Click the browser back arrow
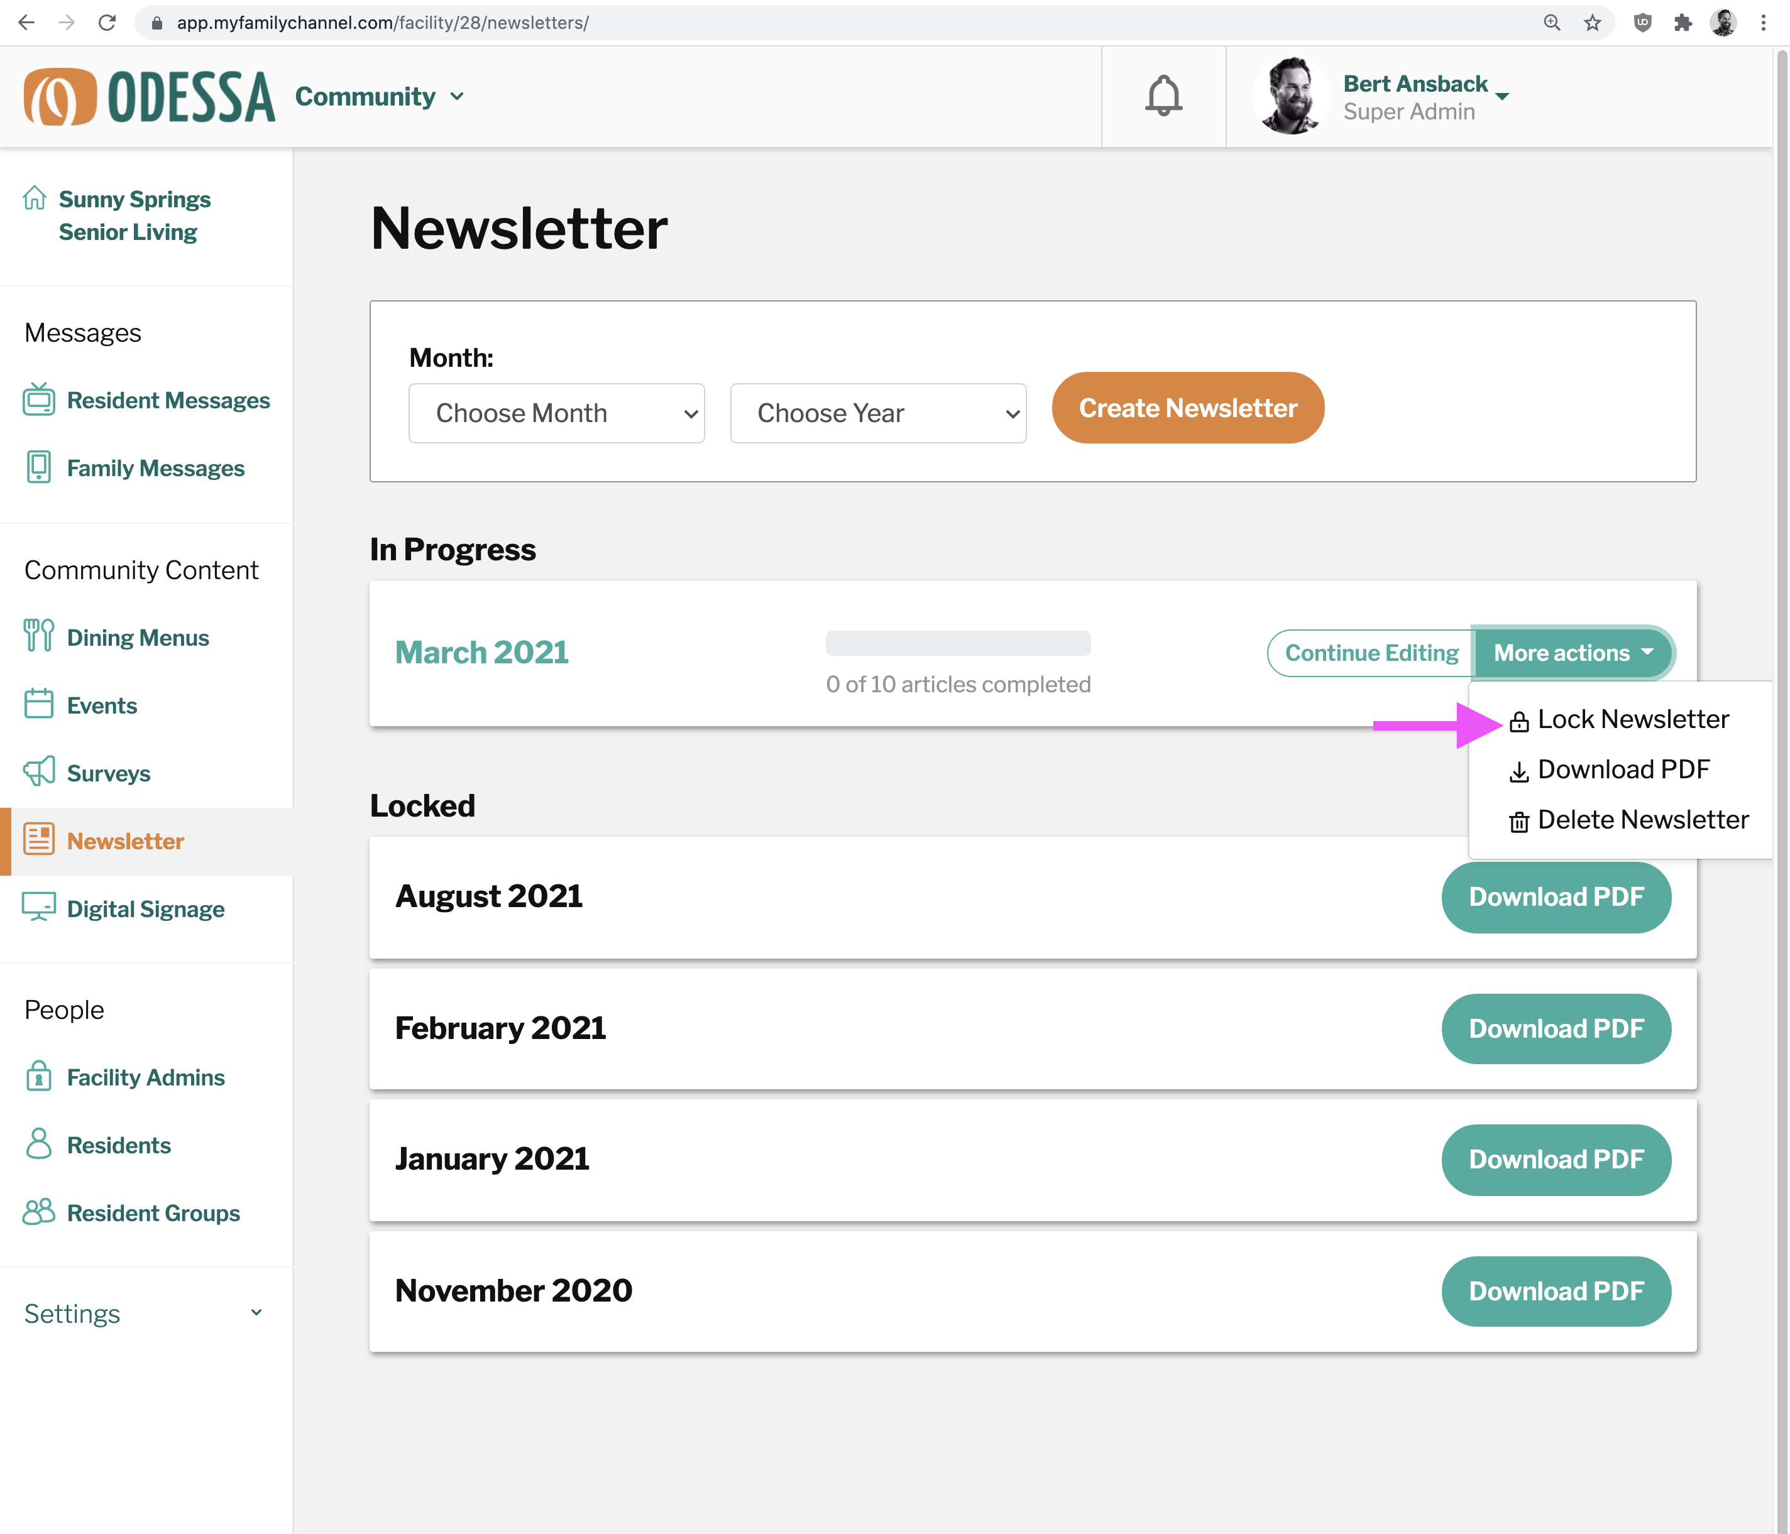The image size is (1790, 1534). point(27,23)
